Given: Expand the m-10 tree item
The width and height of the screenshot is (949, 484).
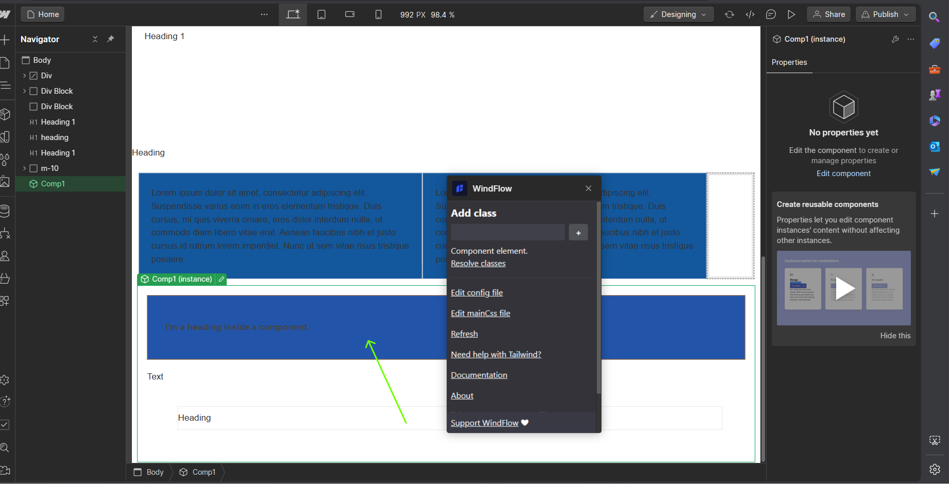Looking at the screenshot, I should pyautogui.click(x=24, y=168).
